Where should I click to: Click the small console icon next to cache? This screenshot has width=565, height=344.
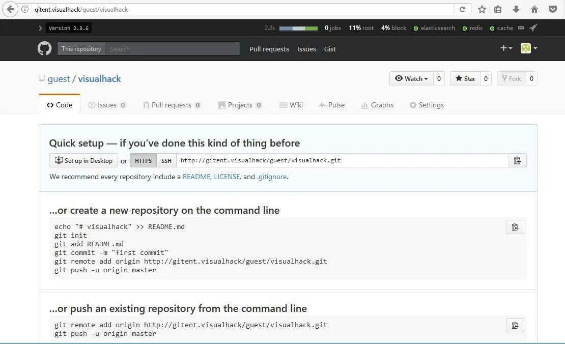tap(521, 28)
